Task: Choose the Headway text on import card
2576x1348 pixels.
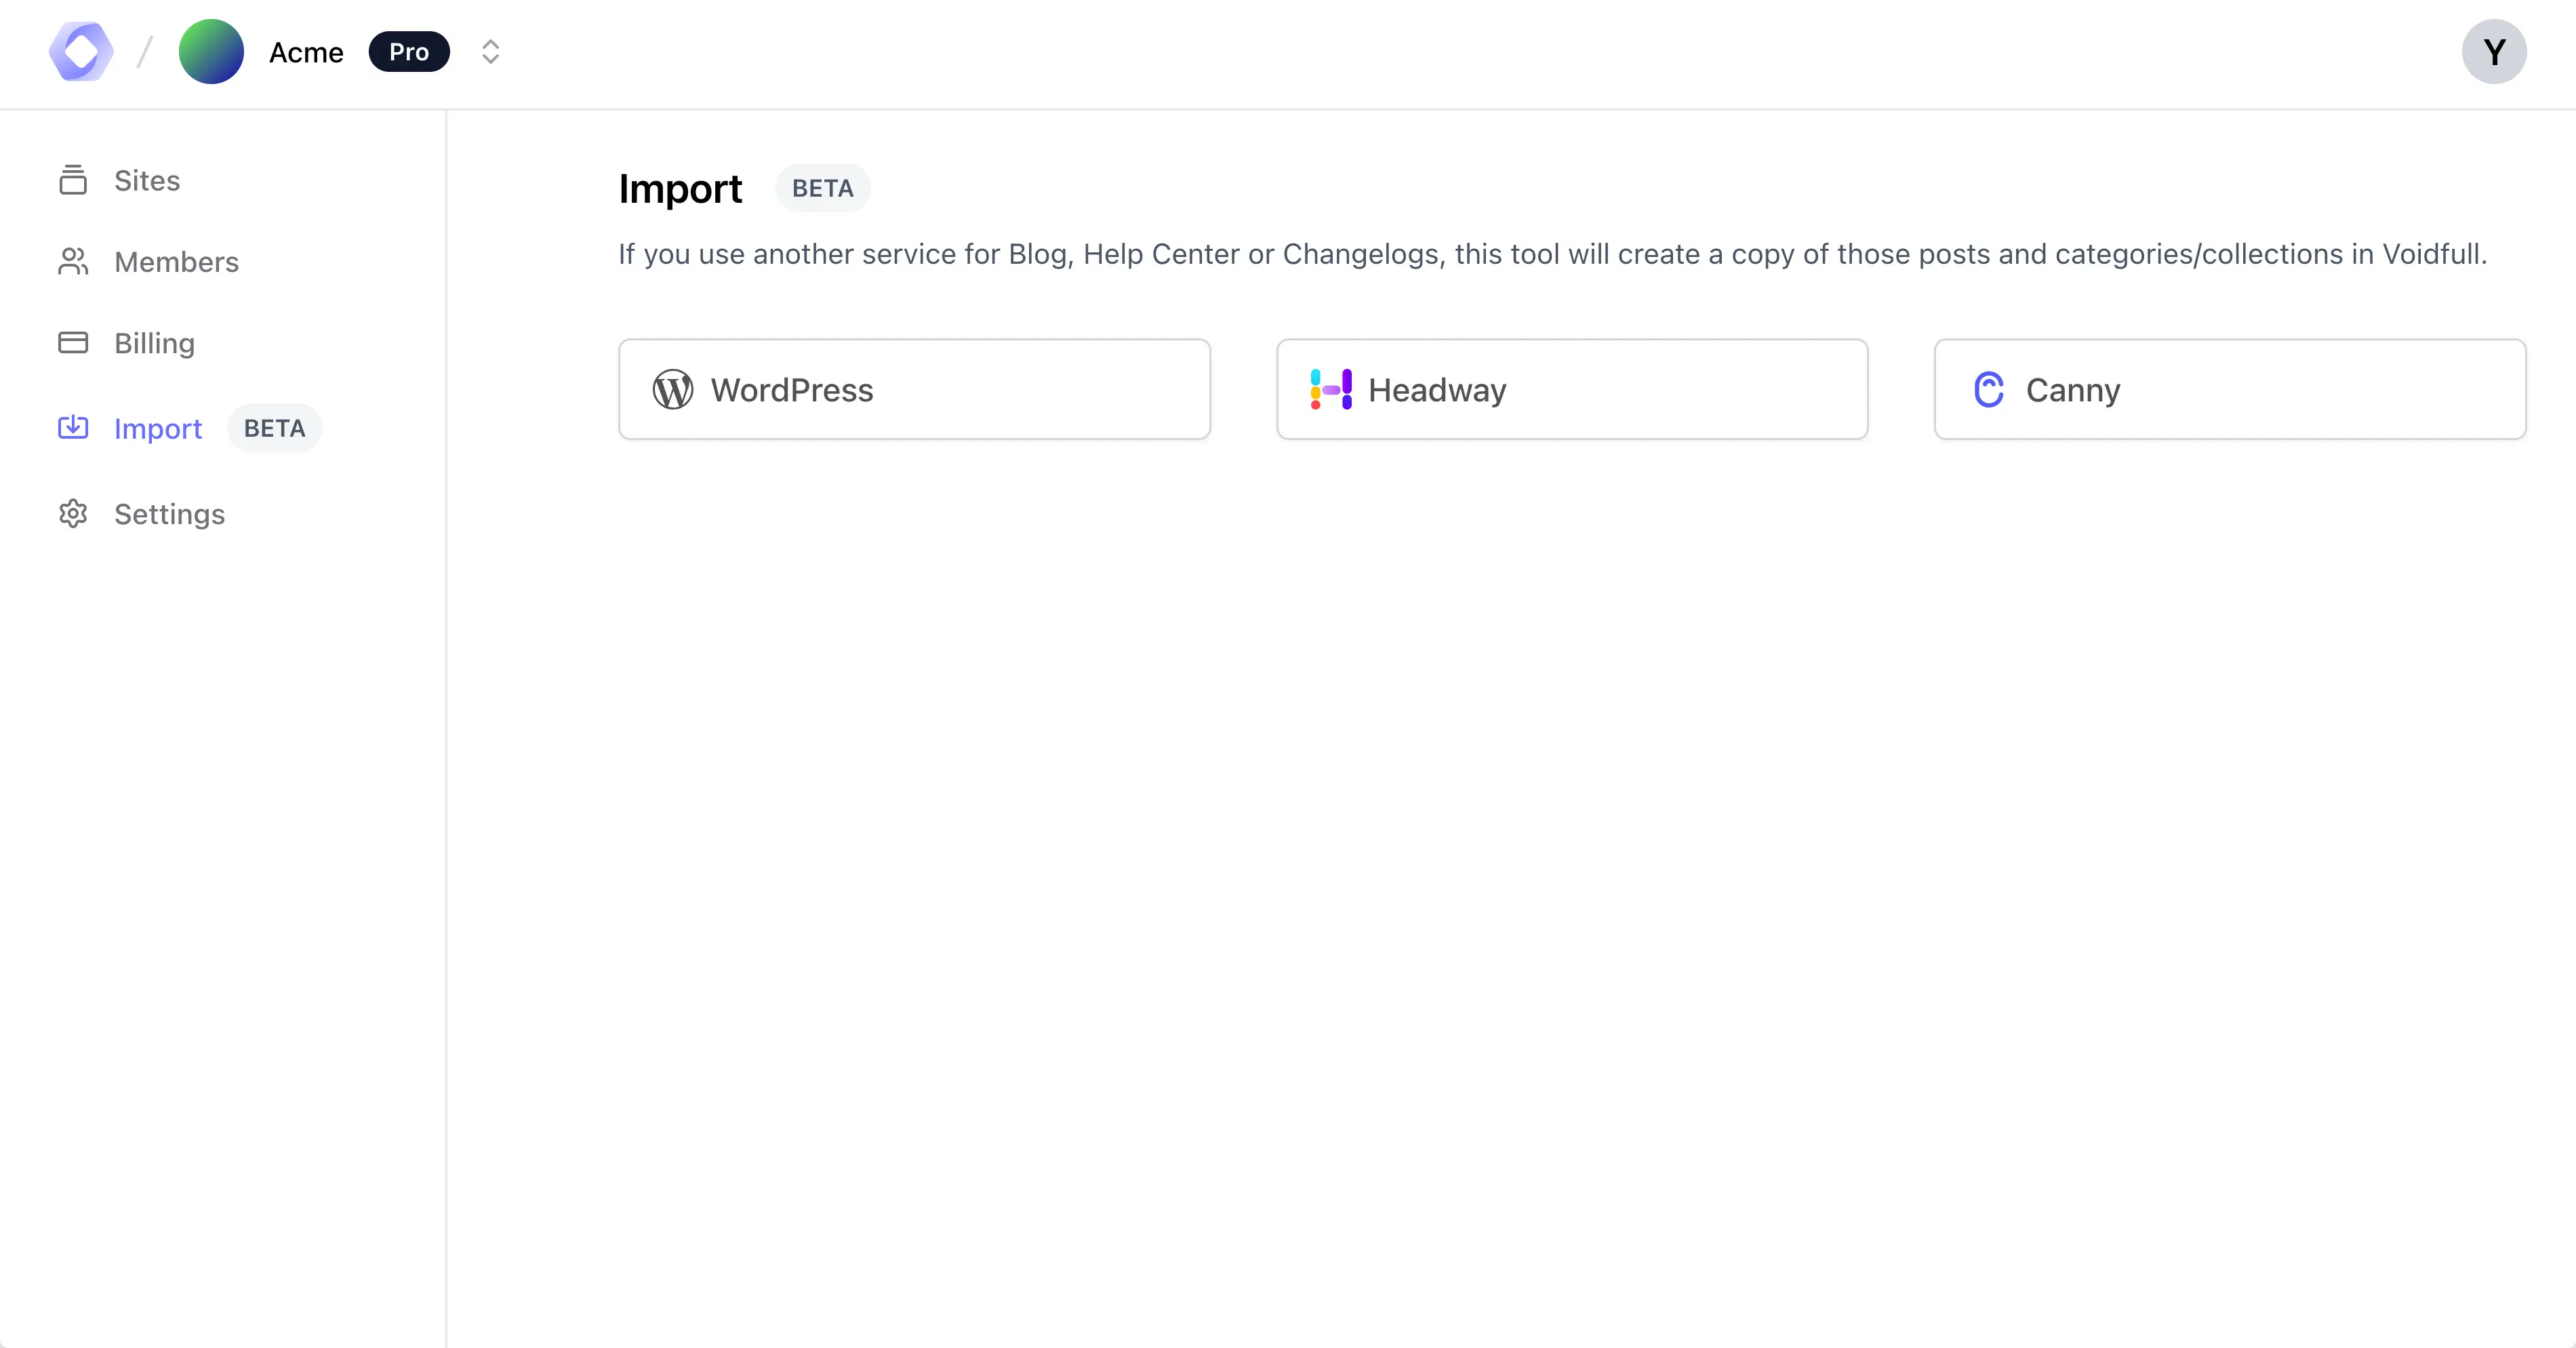Action: click(1436, 390)
